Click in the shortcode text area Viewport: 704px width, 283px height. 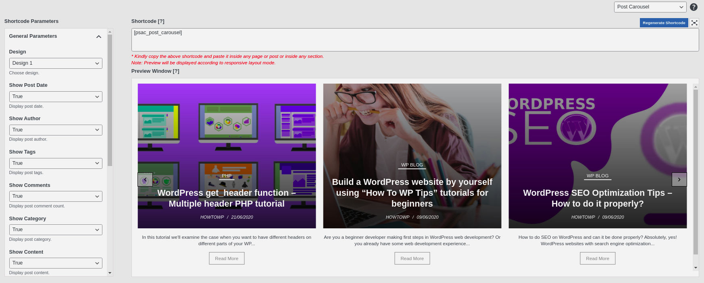tap(415, 40)
